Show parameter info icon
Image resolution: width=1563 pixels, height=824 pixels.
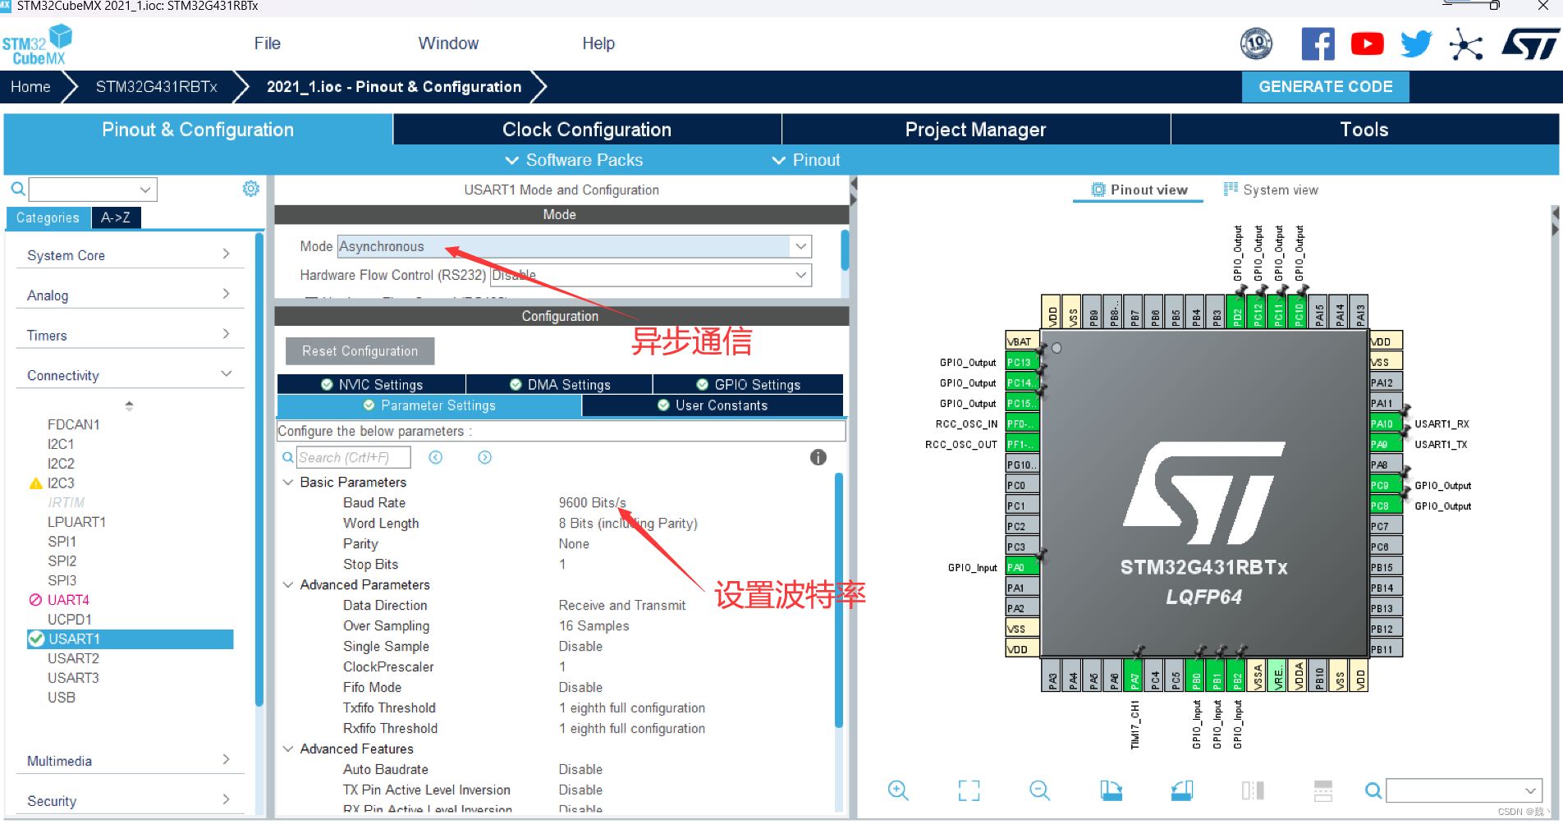pos(818,457)
